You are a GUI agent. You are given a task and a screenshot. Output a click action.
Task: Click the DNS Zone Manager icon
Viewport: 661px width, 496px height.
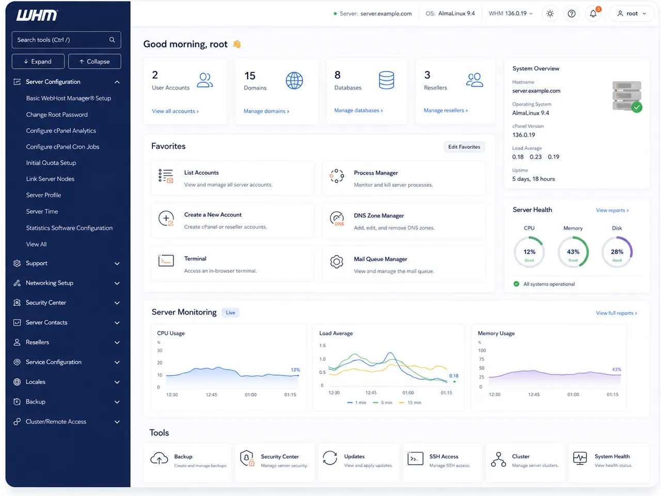coord(337,219)
